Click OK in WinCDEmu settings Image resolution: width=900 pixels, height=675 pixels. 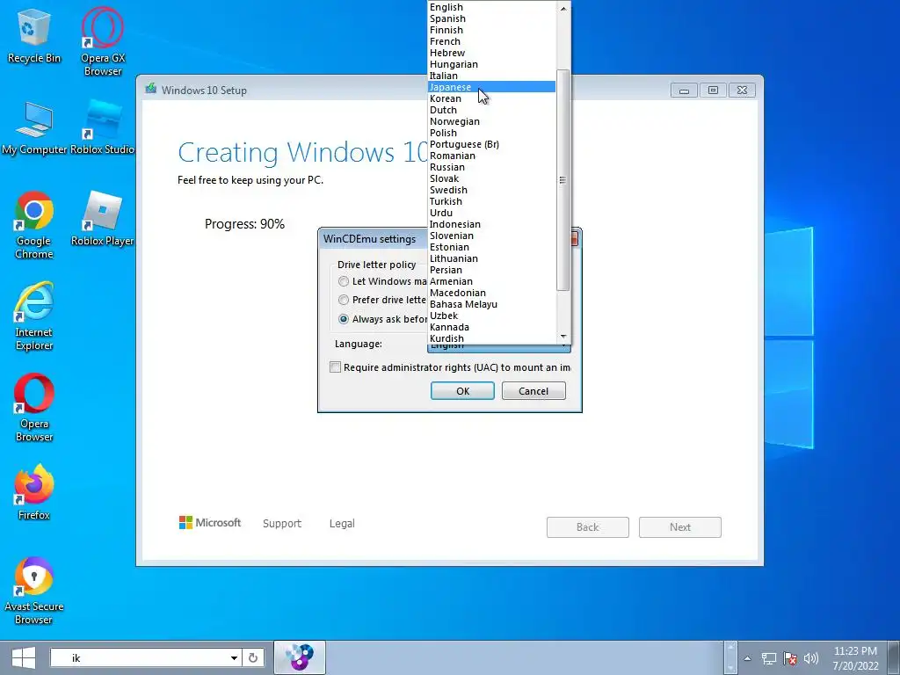(x=462, y=391)
